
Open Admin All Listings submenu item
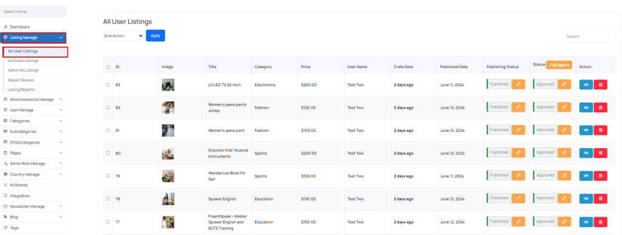coord(24,70)
